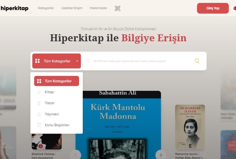Open Kategoriler in navigation bar

[46, 8]
